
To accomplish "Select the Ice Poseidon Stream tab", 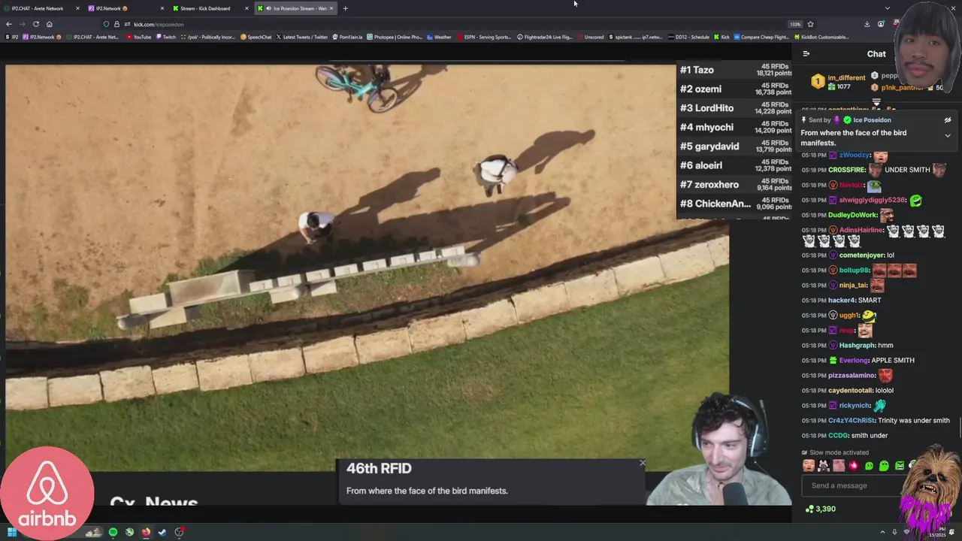I will click(x=295, y=8).
